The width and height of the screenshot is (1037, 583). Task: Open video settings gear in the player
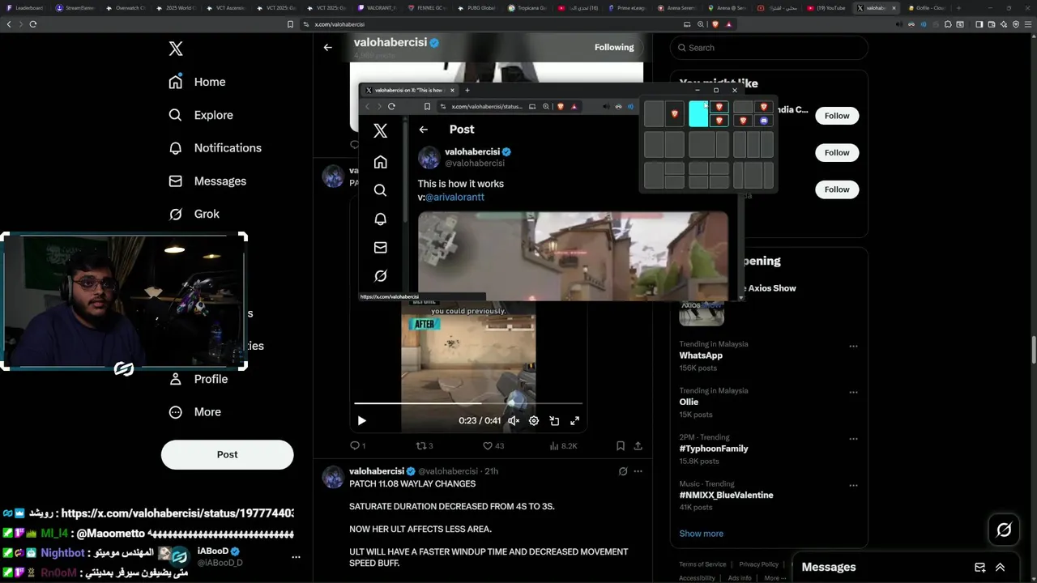coord(534,421)
